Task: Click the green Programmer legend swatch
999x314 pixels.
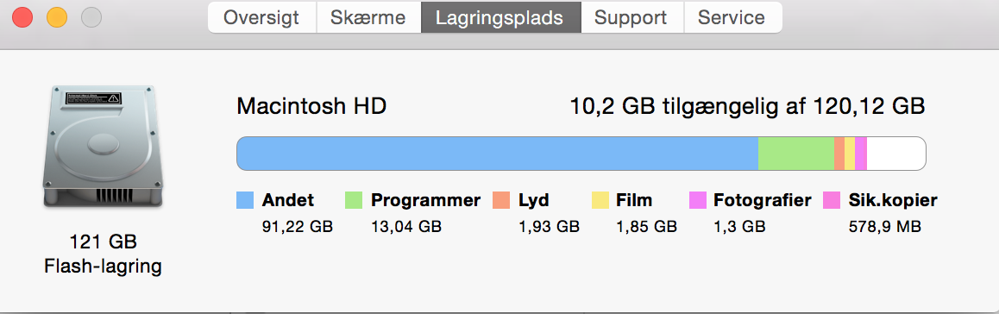Action: click(x=354, y=201)
